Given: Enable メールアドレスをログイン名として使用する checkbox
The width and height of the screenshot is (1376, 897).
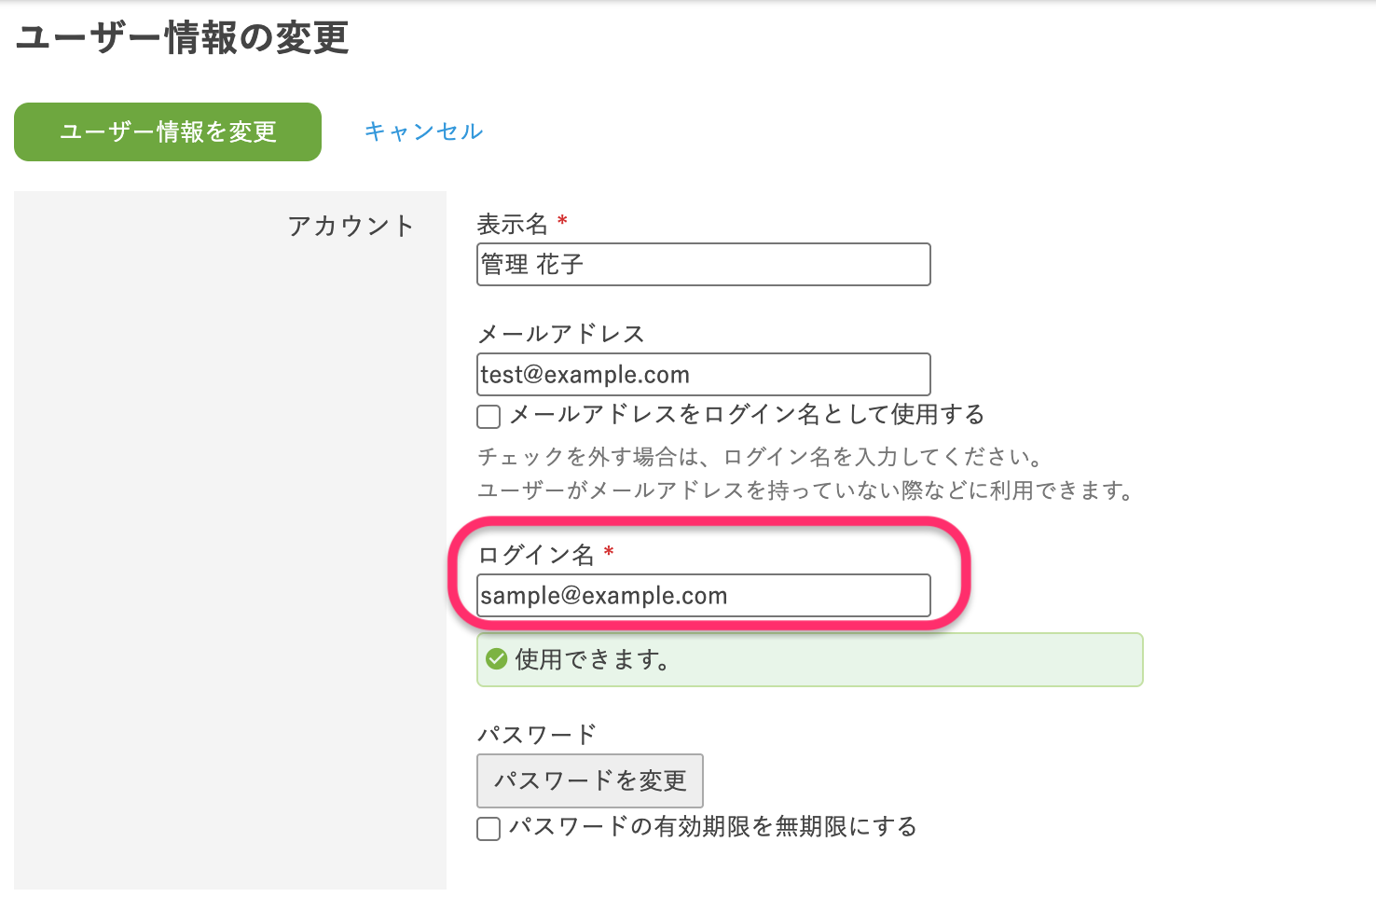Looking at the screenshot, I should (x=488, y=416).
